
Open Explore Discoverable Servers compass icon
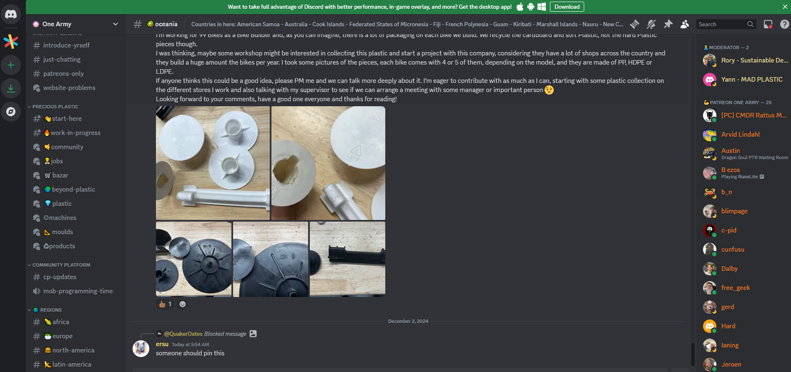click(x=11, y=112)
